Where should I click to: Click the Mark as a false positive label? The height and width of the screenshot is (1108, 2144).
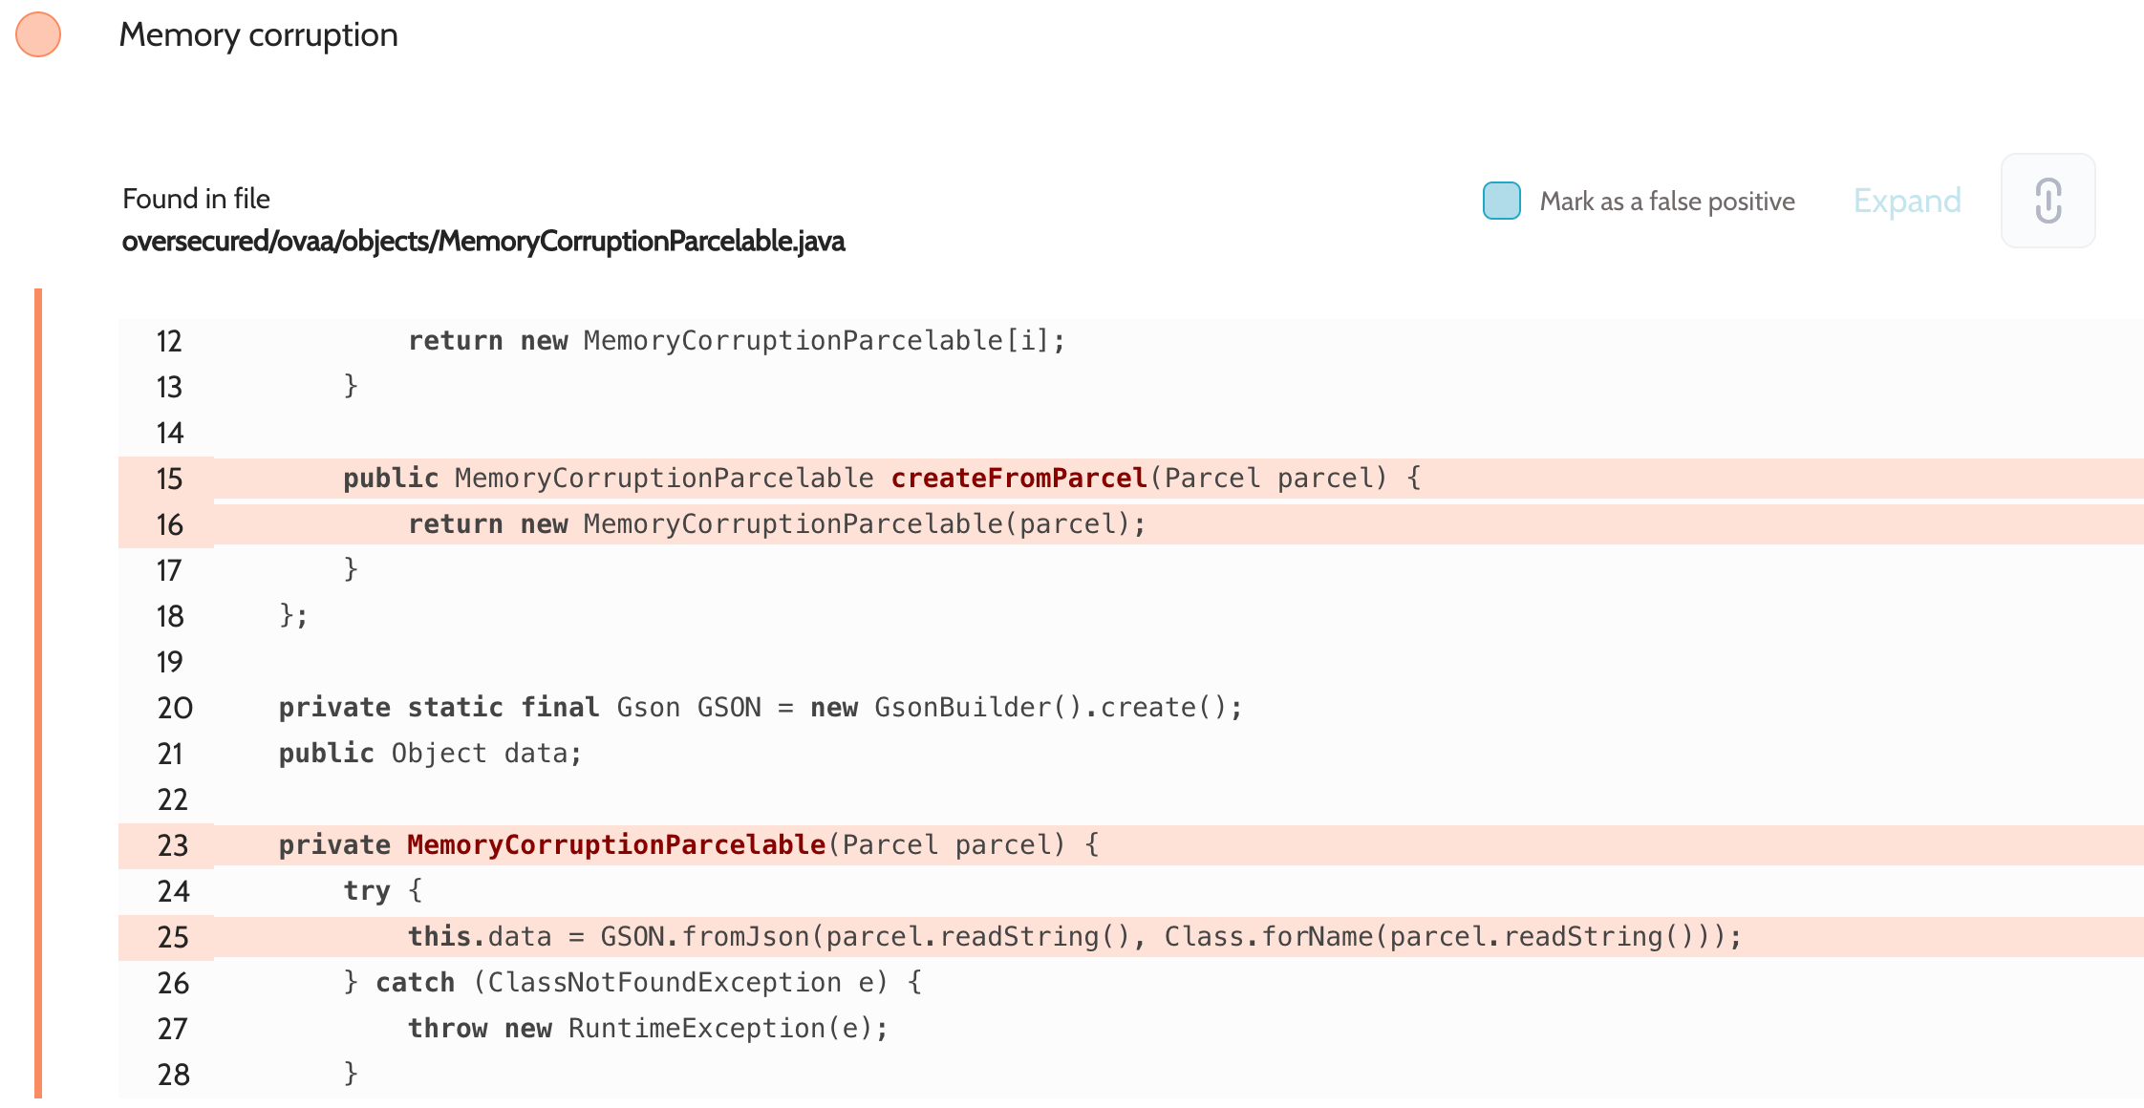pos(1666,202)
